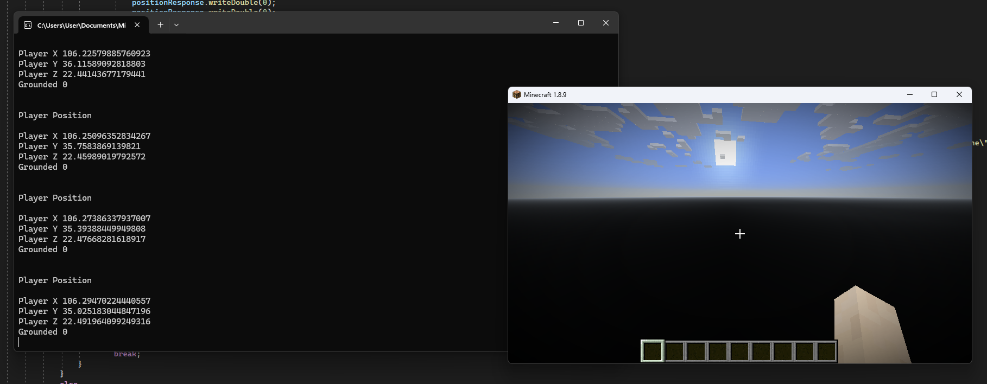Click the sun in the Minecraft sky
Viewport: 987px width, 384px height.
725,152
